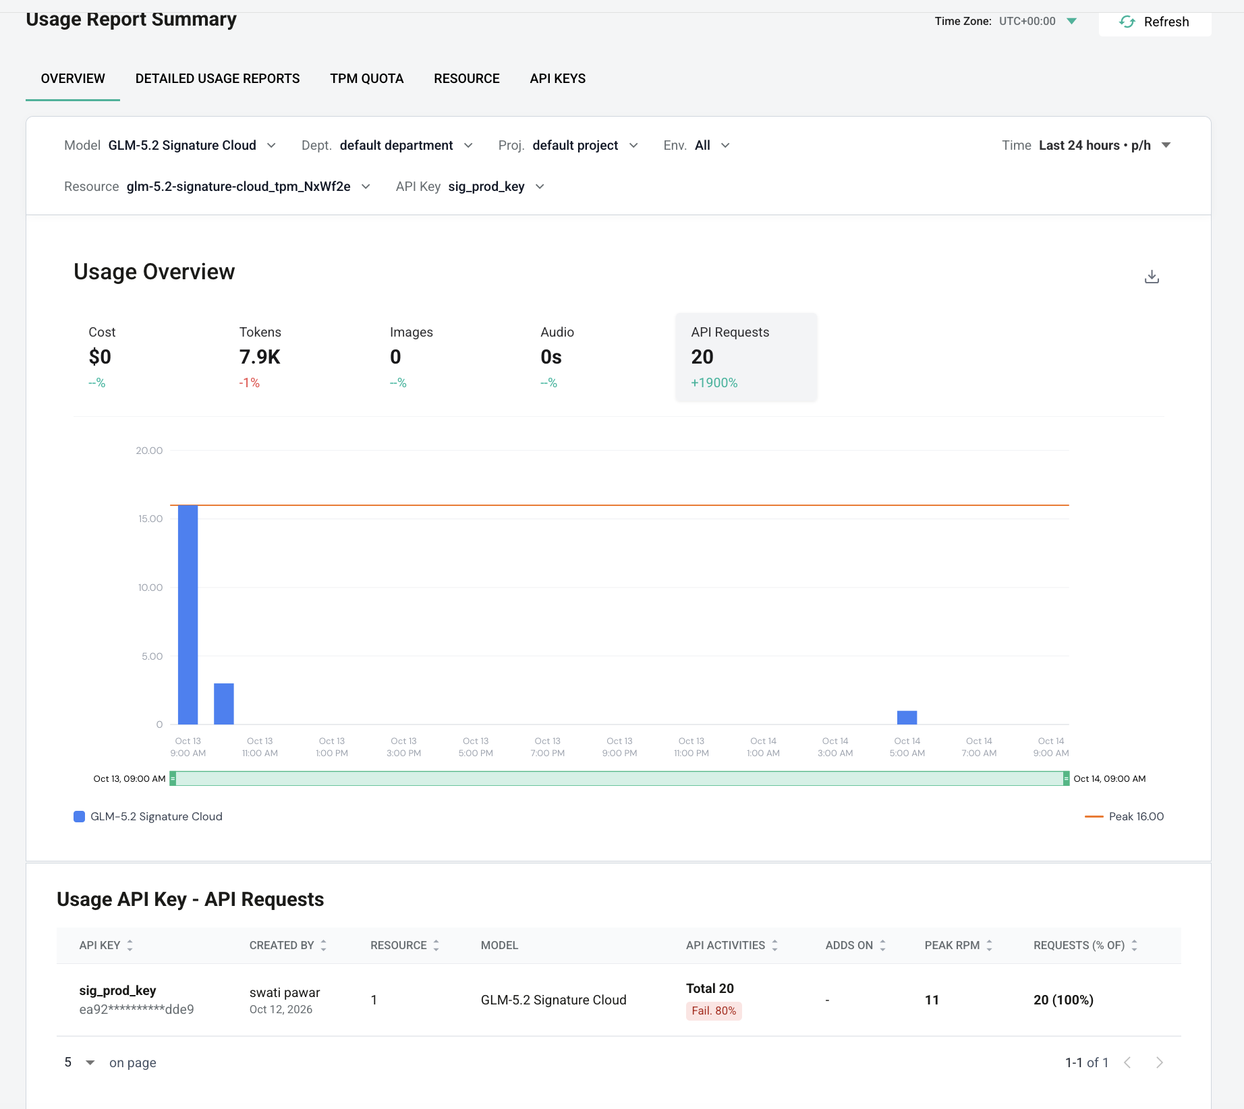Image resolution: width=1244 pixels, height=1109 pixels.
Task: Expand the Proj. default project selector
Action: (568, 146)
